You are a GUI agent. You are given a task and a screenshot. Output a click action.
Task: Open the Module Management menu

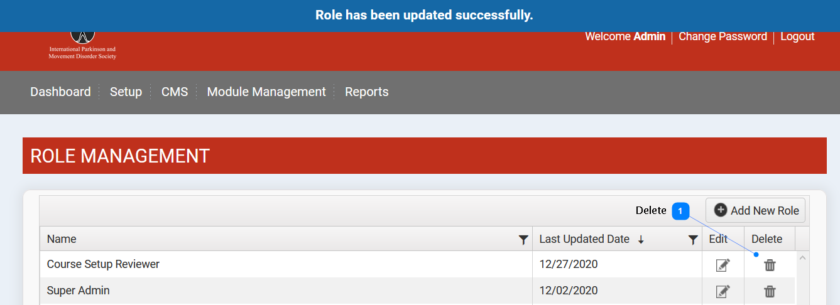266,92
